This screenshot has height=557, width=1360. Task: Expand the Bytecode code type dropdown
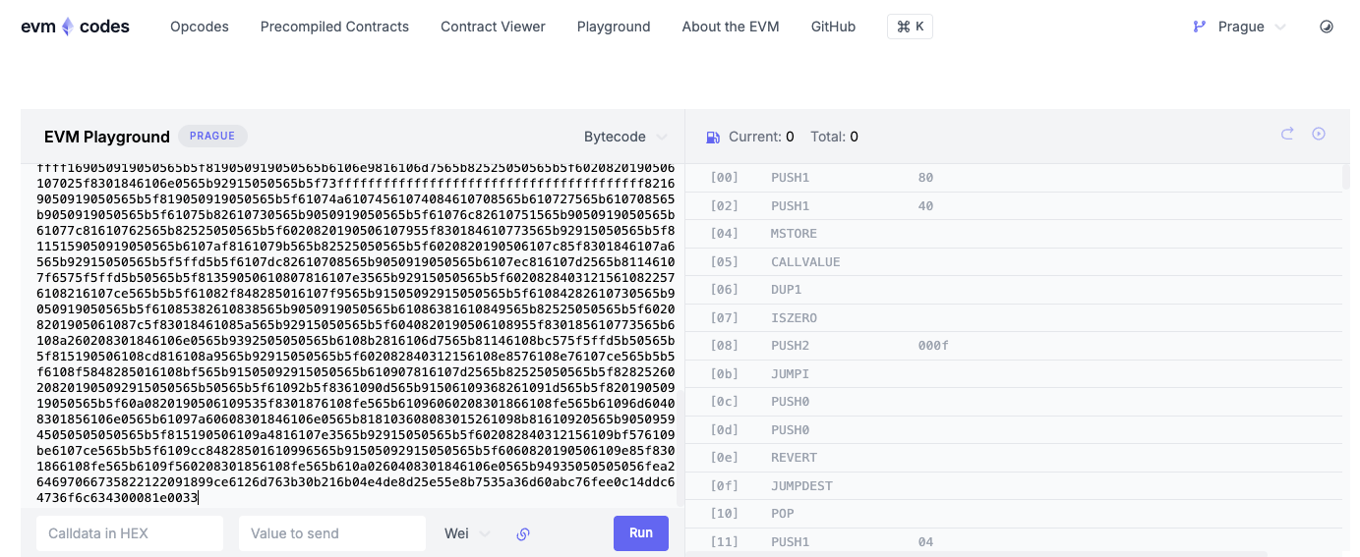coord(625,137)
